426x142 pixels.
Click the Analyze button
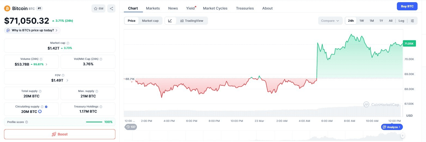pos(392,127)
